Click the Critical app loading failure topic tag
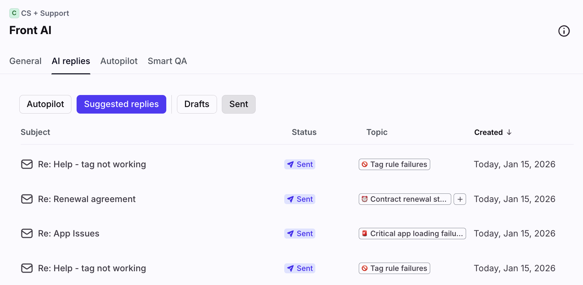 pyautogui.click(x=412, y=234)
